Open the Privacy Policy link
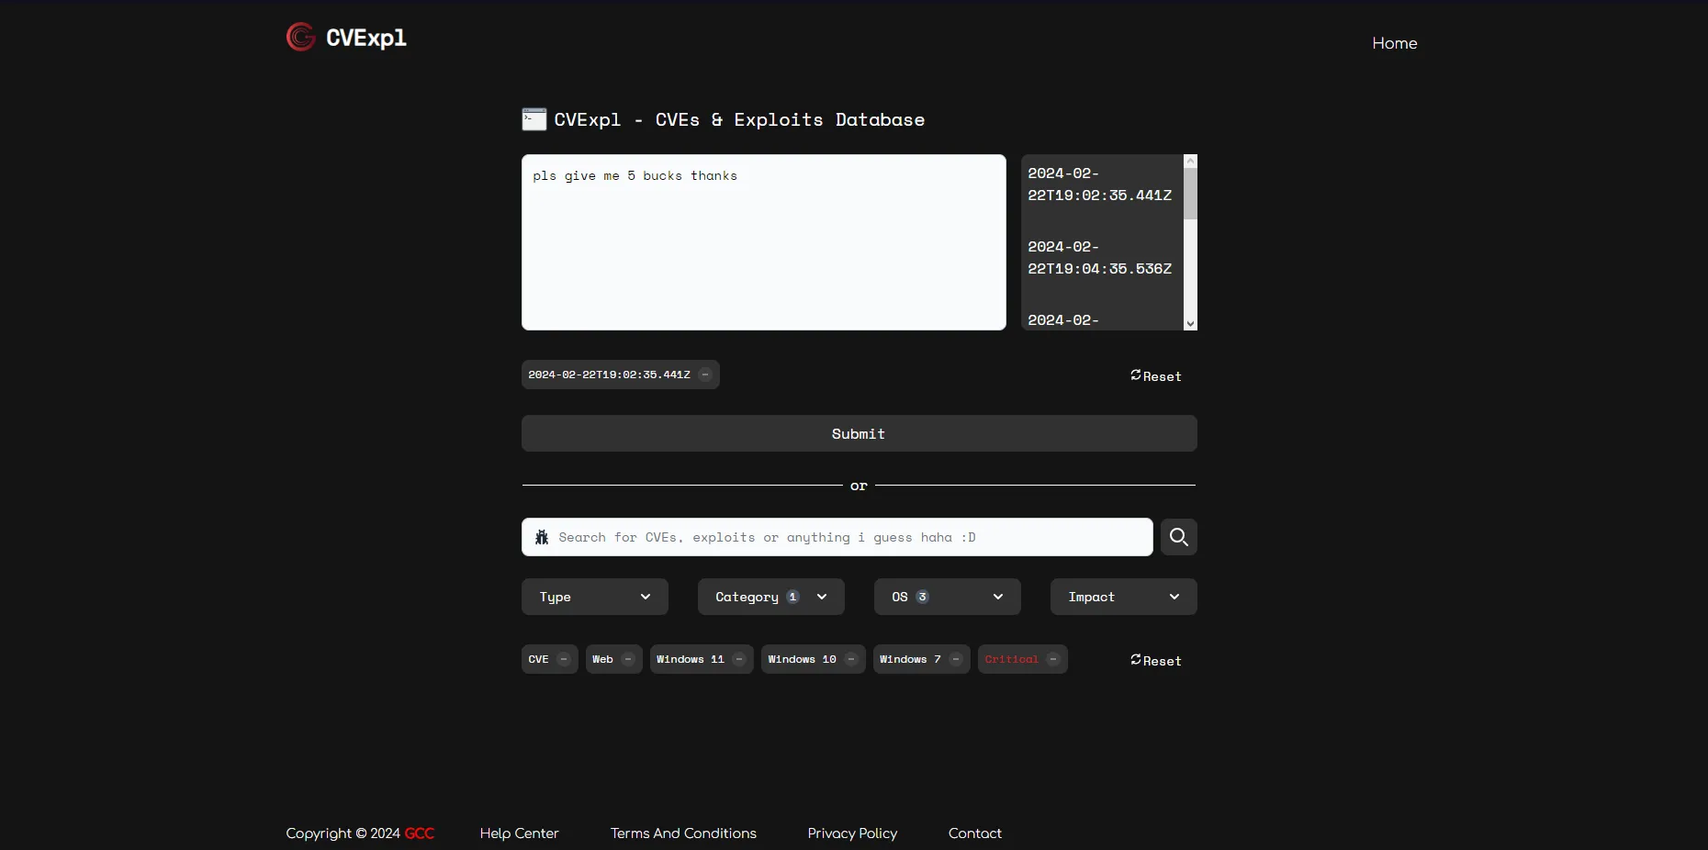This screenshot has height=850, width=1708. [852, 833]
